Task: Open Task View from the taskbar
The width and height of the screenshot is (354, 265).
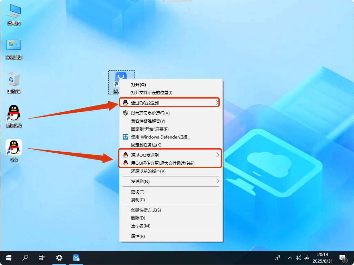Action: point(42,257)
